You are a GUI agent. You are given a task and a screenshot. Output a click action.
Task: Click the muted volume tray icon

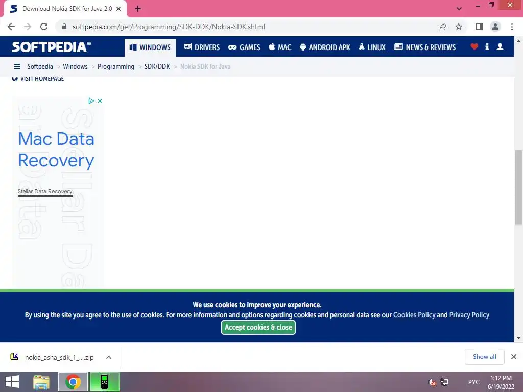pos(432,382)
